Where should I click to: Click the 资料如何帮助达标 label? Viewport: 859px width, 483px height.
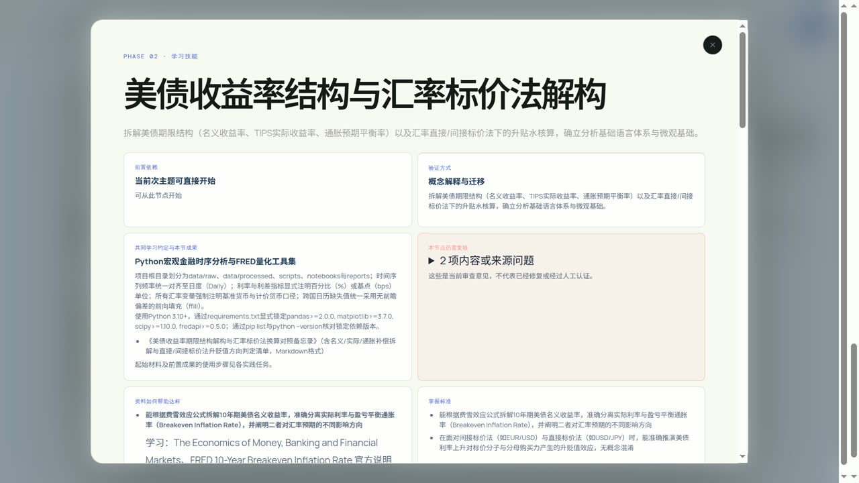(158, 401)
